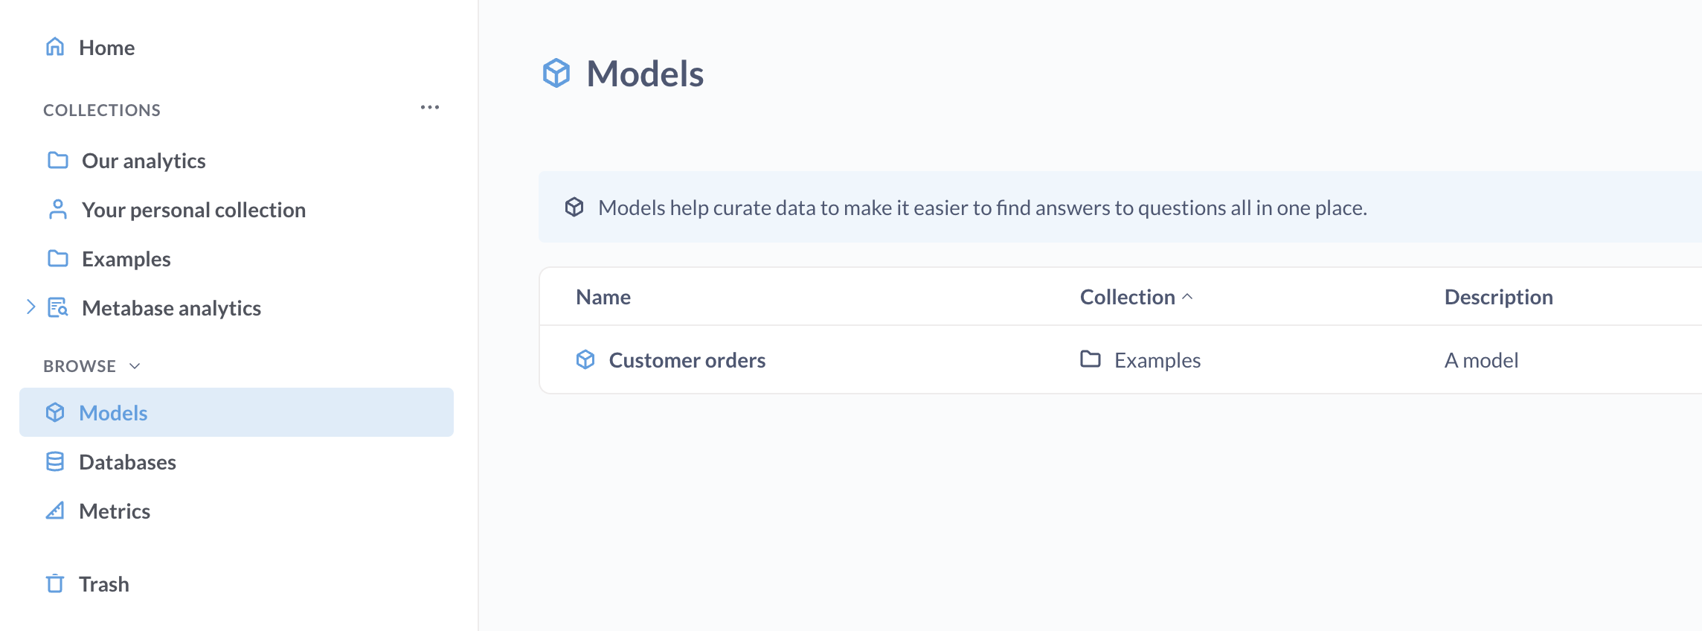This screenshot has width=1702, height=631.
Task: Click the Trash icon in the sidebar
Action: 55,583
